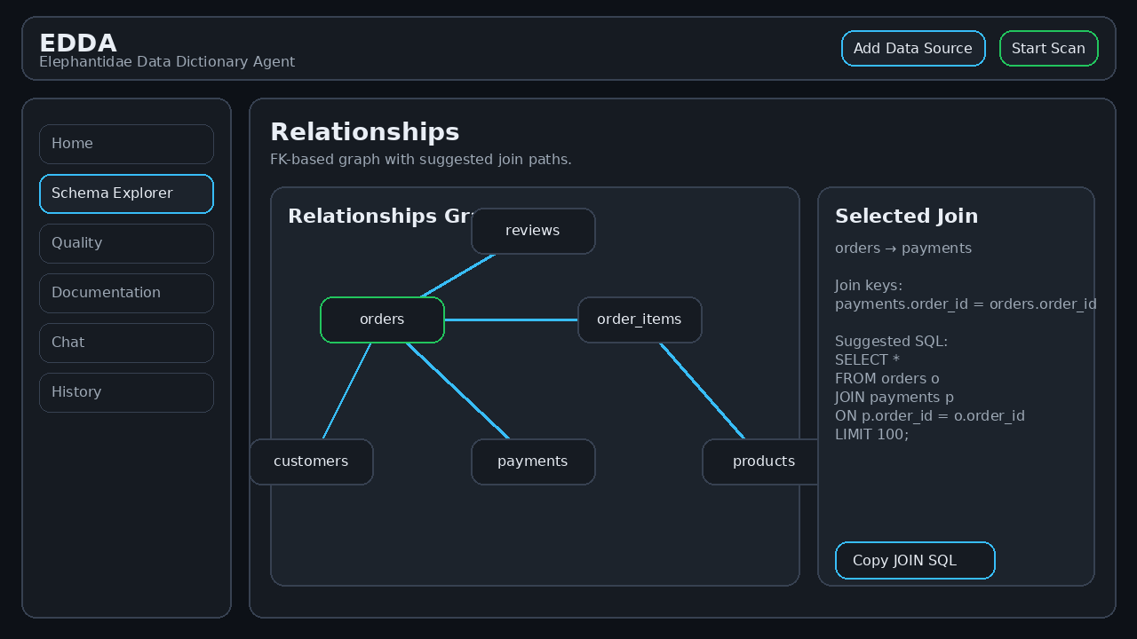
Task: Open the Quality panel
Action: click(x=126, y=242)
